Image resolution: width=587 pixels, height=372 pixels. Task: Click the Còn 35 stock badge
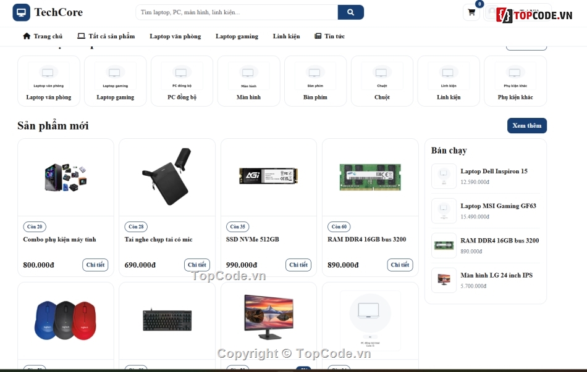click(x=237, y=226)
